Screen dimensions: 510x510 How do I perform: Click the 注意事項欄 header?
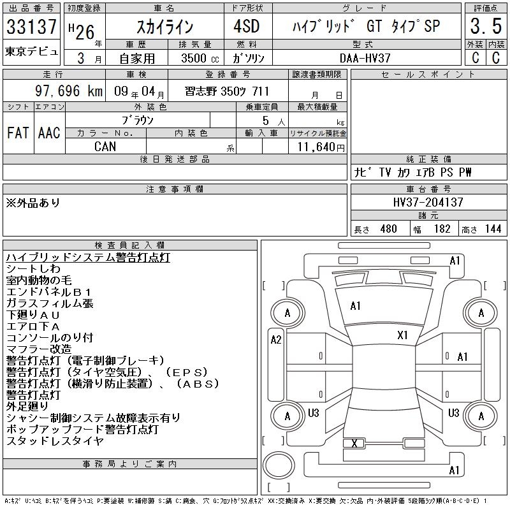pos(175,189)
